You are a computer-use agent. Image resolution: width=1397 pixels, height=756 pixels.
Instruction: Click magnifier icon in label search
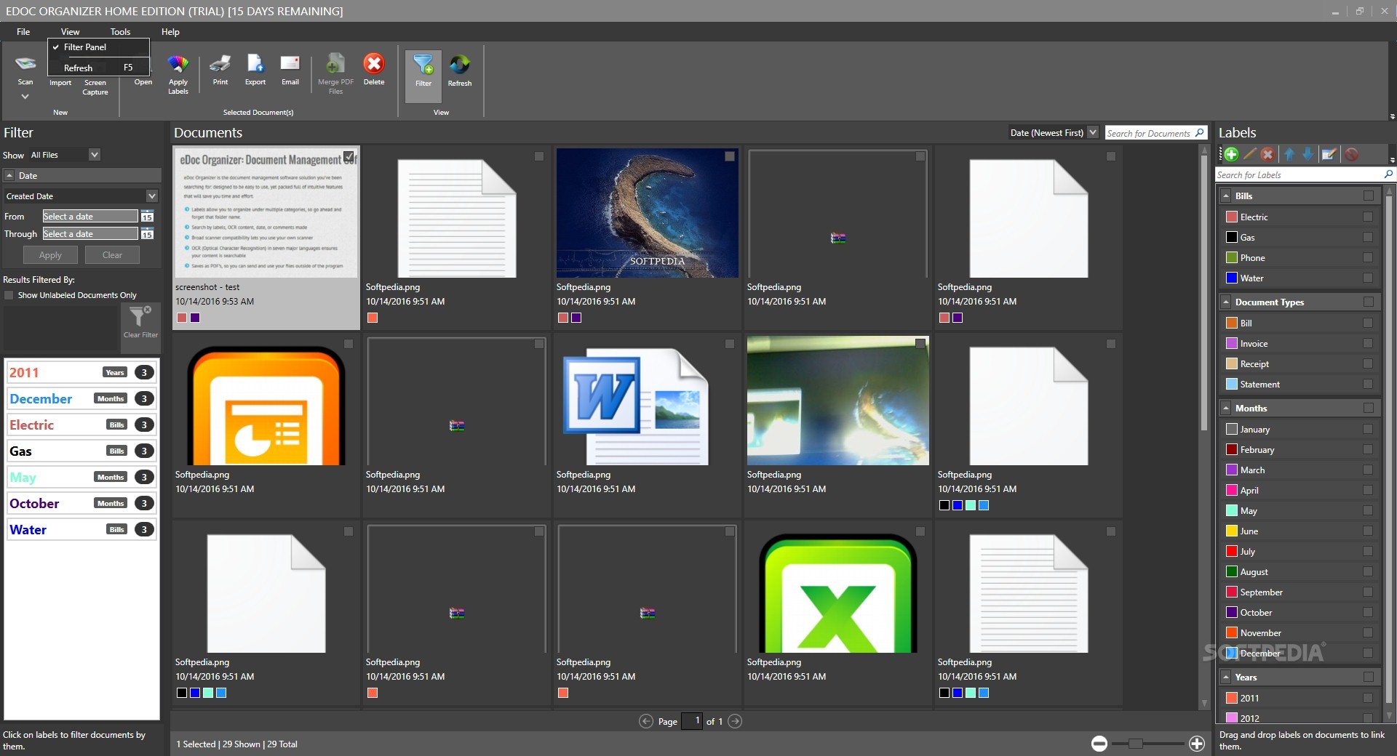click(1388, 174)
